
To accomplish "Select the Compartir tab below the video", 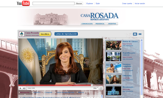I will [x=48, y=92].
